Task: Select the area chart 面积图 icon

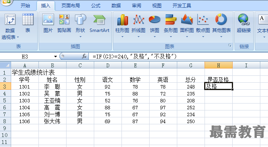Action: click(x=186, y=20)
